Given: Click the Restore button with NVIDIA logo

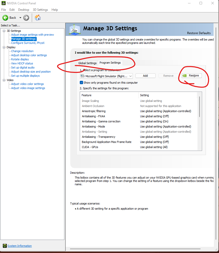Looking at the screenshot, I should [x=191, y=76].
